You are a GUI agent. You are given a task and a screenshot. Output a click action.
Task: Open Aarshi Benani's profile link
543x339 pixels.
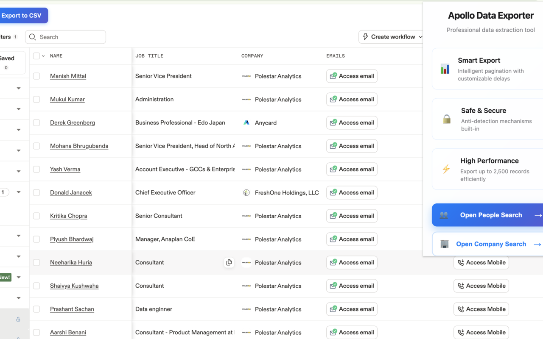click(68, 332)
